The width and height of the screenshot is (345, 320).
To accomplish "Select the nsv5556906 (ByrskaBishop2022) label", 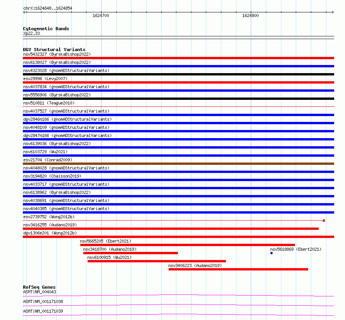I will (x=57, y=95).
